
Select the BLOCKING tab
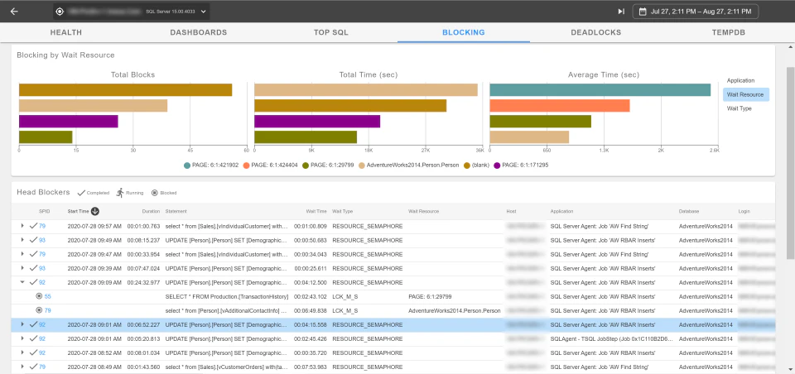click(x=464, y=32)
